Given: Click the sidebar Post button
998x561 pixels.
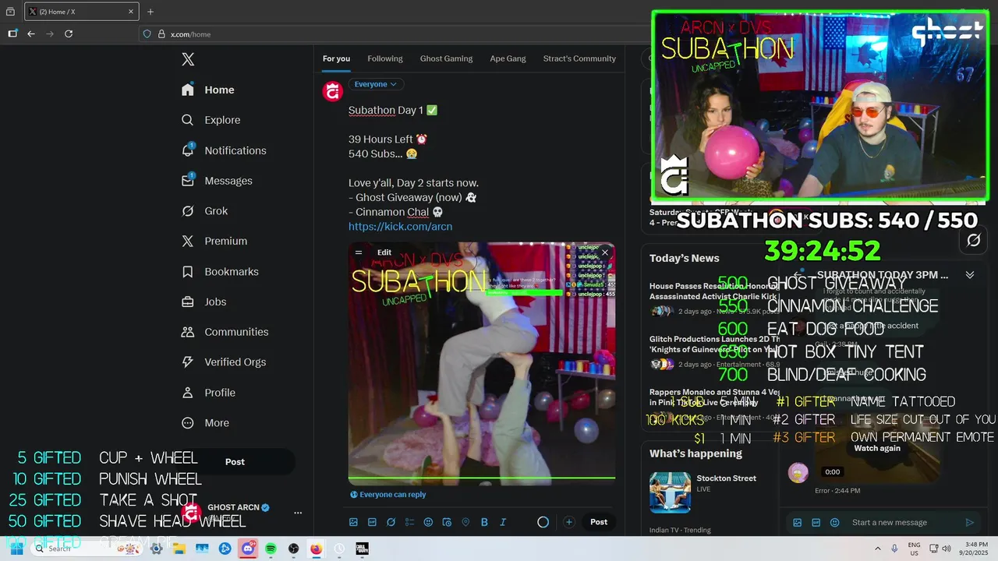Looking at the screenshot, I should pyautogui.click(x=235, y=462).
